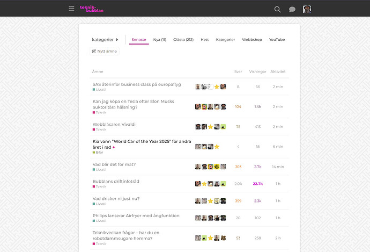Switch to the Nya (11) tab

click(x=160, y=40)
